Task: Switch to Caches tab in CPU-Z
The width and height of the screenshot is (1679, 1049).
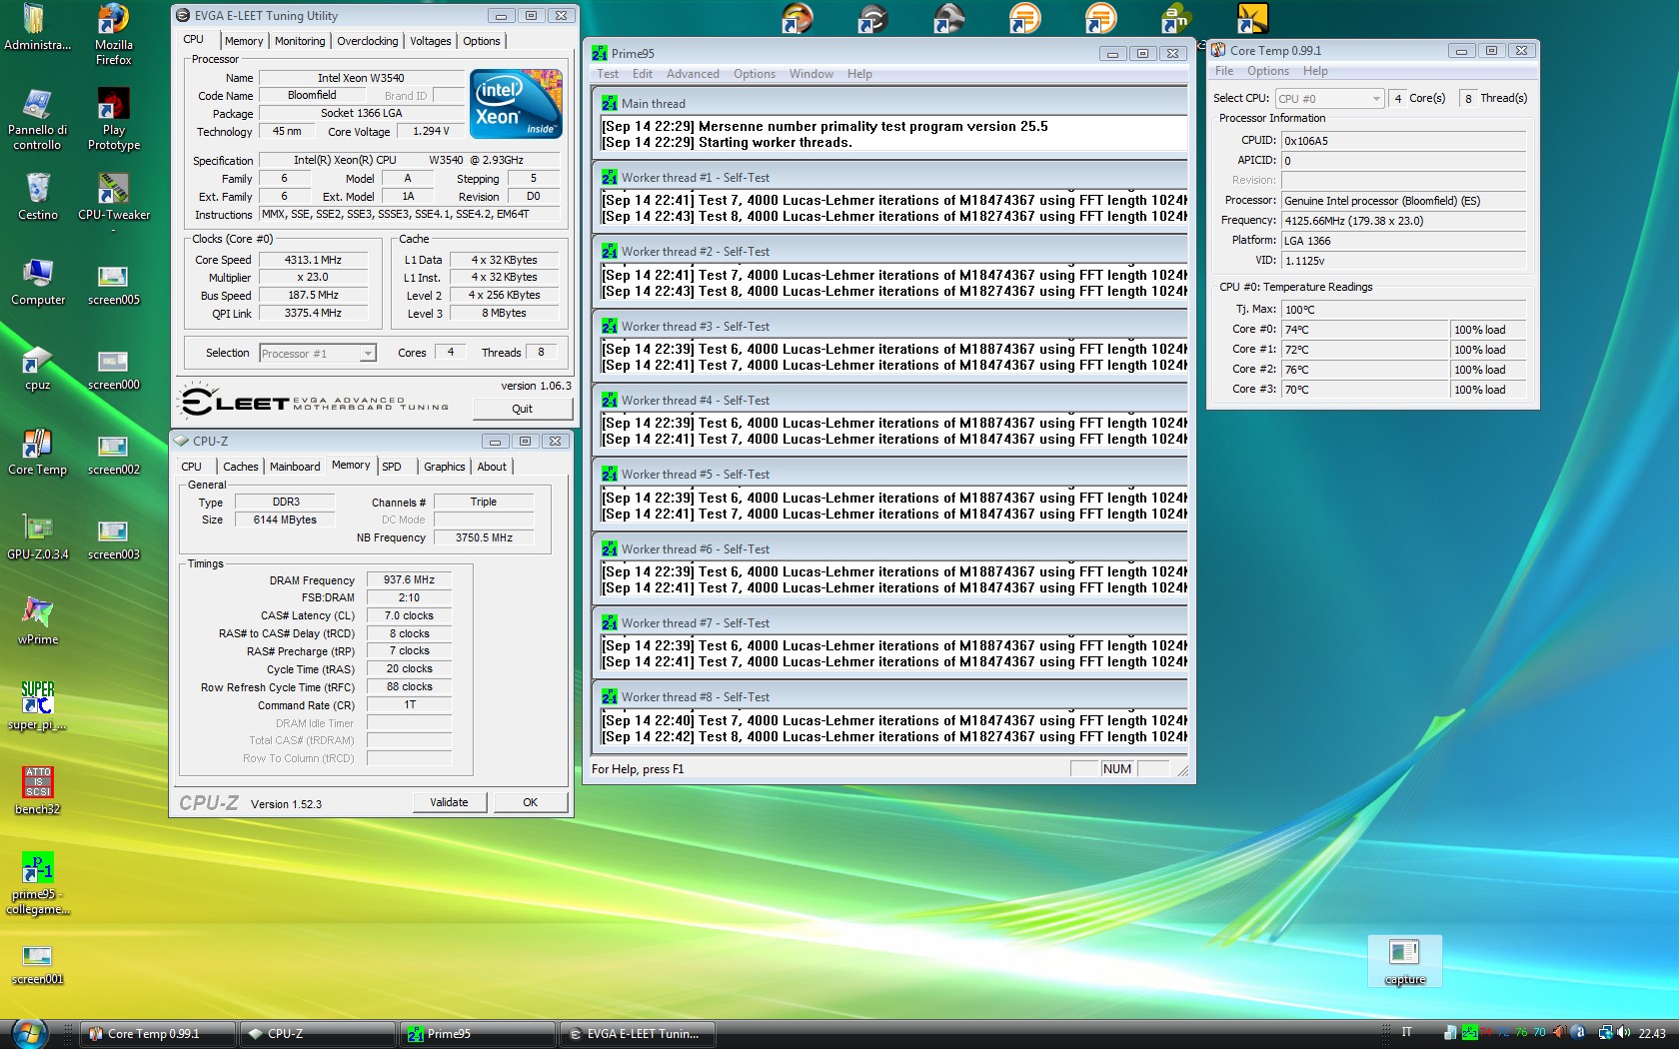Action: [x=240, y=467]
